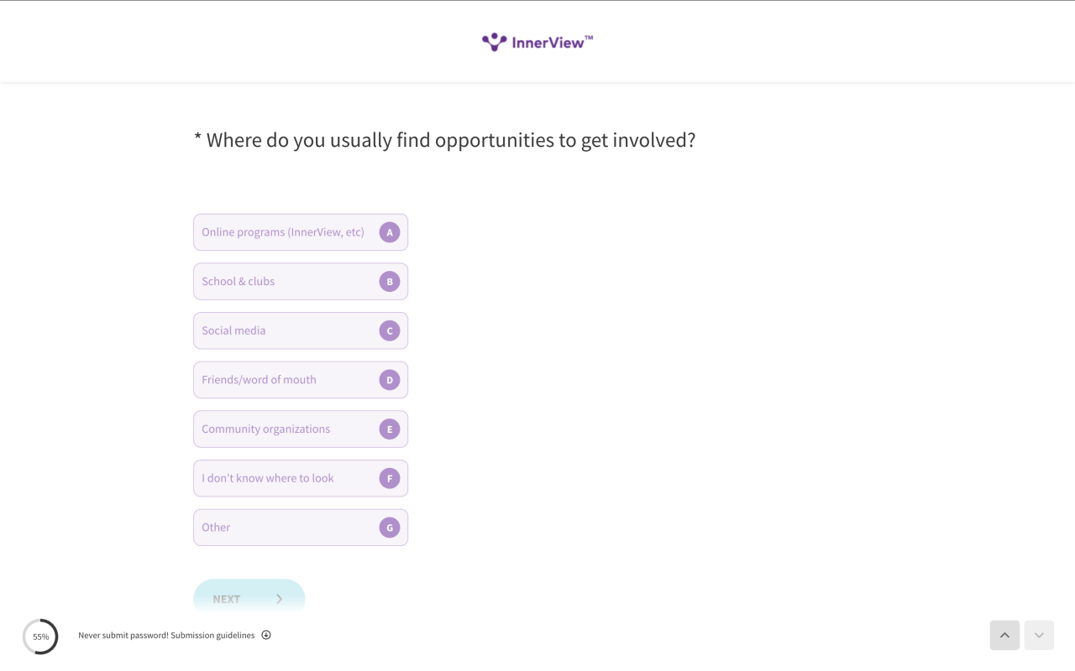Click the F key badge icon
Viewport: 1075px width, 671px height.
coord(390,478)
